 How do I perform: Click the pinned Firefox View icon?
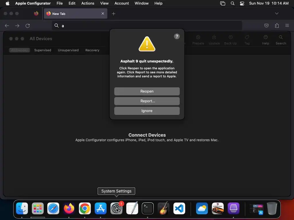(36, 13)
